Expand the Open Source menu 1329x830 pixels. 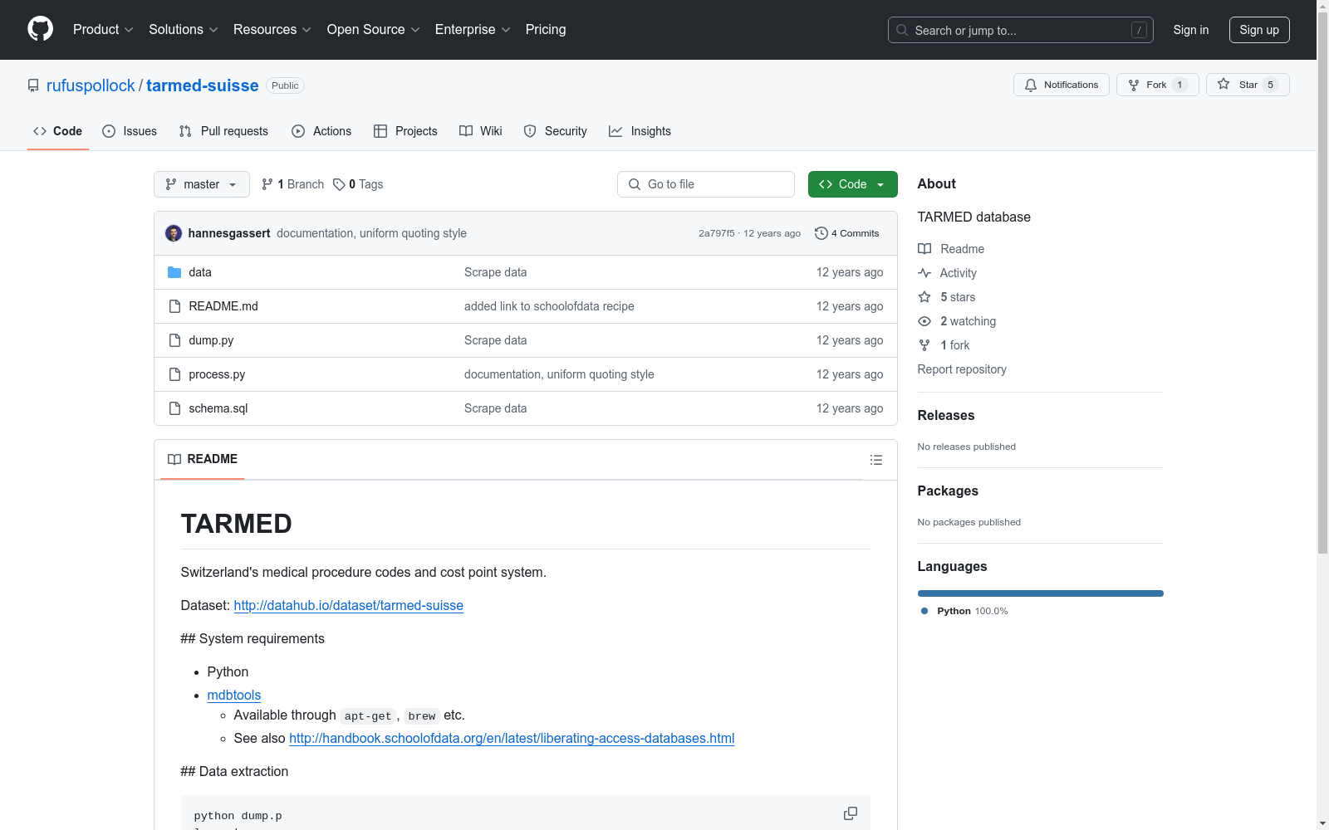click(x=374, y=30)
